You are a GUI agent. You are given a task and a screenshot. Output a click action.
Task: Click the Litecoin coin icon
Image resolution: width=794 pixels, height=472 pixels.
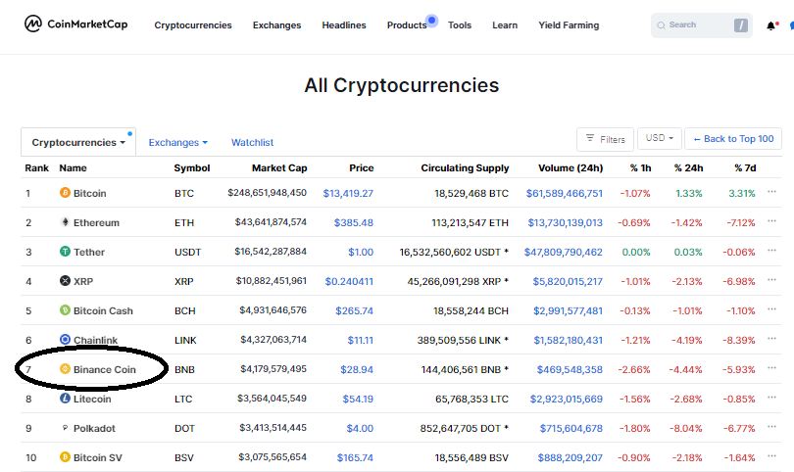click(x=65, y=398)
